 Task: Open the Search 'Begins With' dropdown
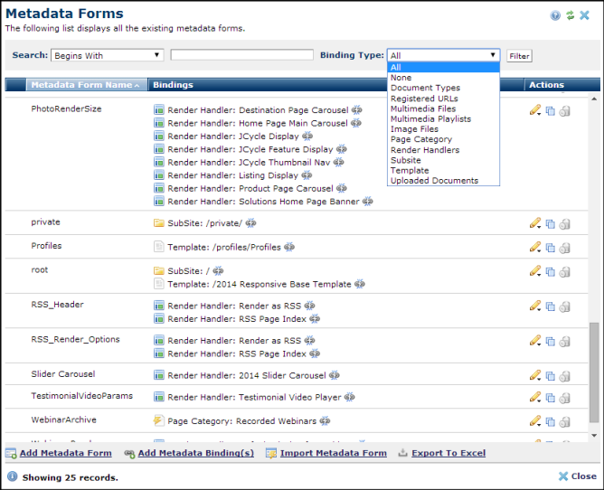point(107,55)
